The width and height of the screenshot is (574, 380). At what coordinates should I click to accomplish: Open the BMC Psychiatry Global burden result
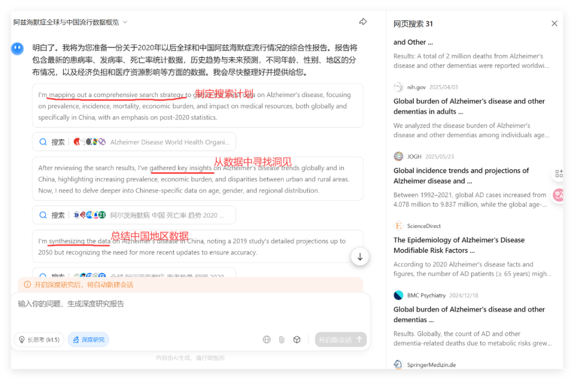pyautogui.click(x=472, y=319)
